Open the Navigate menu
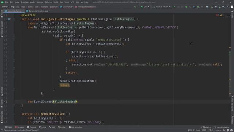The image size is (234, 132). [24, 2]
